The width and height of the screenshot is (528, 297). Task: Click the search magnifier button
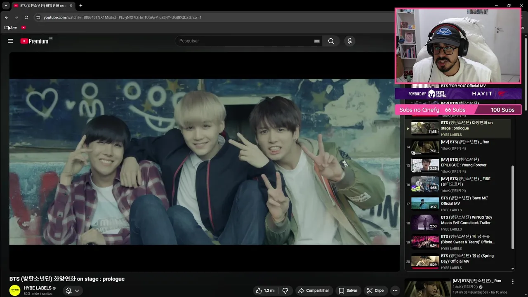point(331,41)
